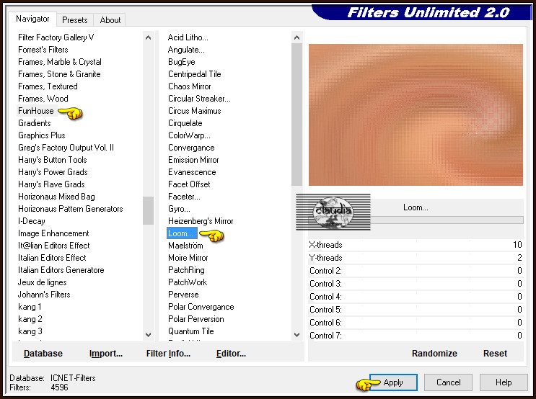Select kang 2 category
This screenshot has height=399, width=536.
(x=30, y=319)
